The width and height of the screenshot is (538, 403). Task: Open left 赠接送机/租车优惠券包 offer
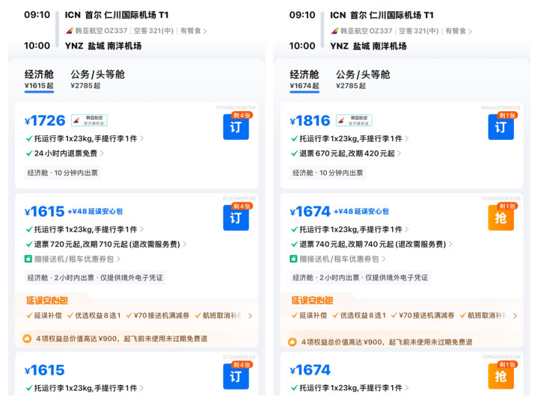point(73,259)
